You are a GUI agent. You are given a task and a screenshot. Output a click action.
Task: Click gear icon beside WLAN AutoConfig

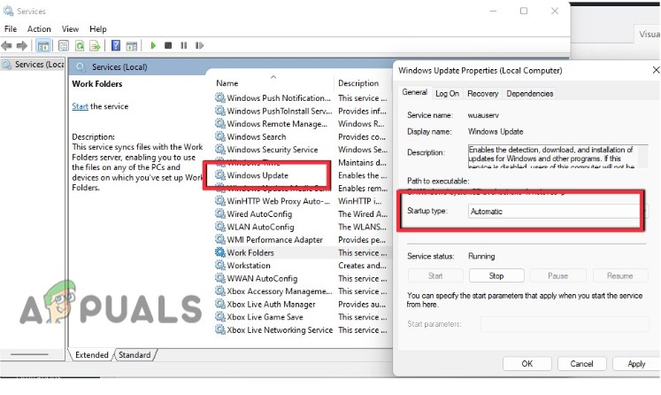[220, 226]
